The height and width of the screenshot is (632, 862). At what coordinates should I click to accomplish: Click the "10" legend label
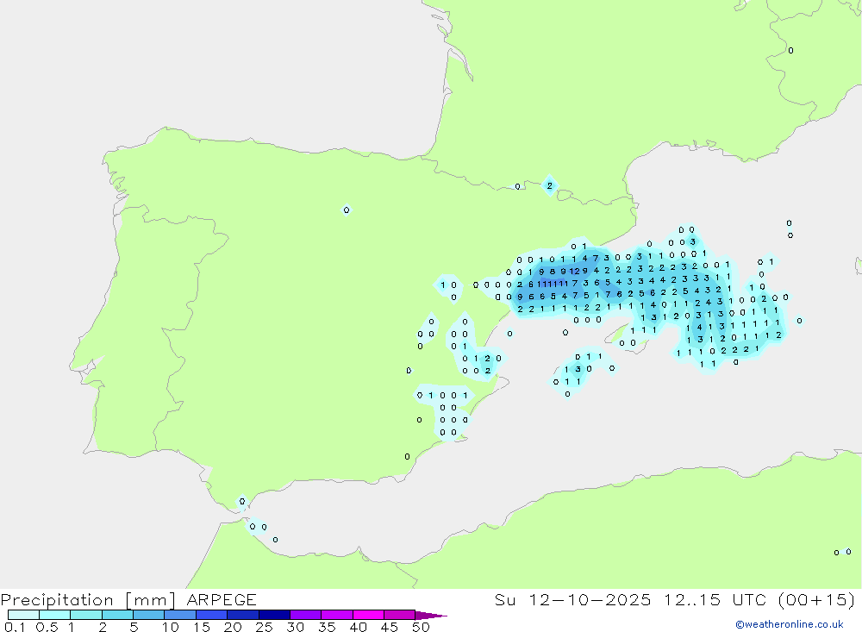[171, 627]
